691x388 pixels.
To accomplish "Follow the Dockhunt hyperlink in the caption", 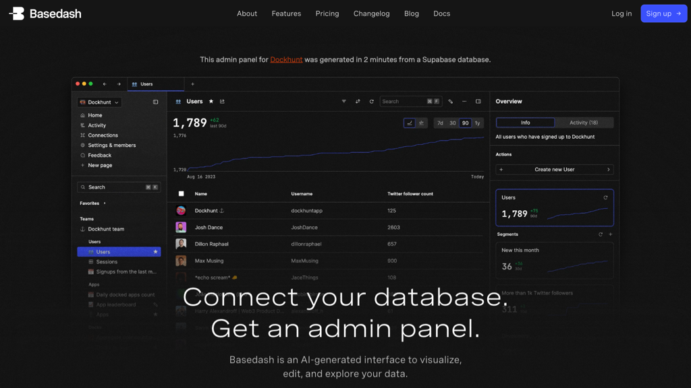I will point(286,60).
